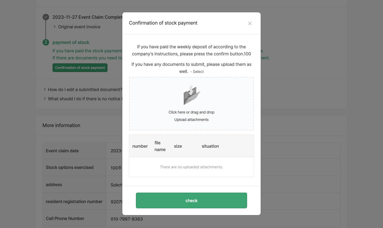383x228 pixels.
Task: Click the situation column header
Action: (x=210, y=146)
